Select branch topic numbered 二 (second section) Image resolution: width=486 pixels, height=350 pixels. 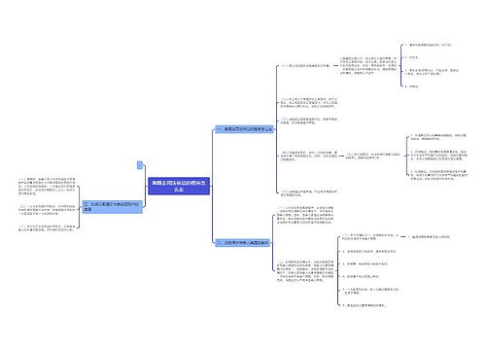(243, 242)
